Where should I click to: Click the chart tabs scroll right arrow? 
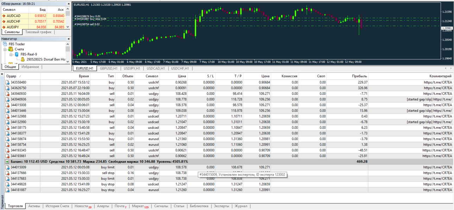coord(451,68)
